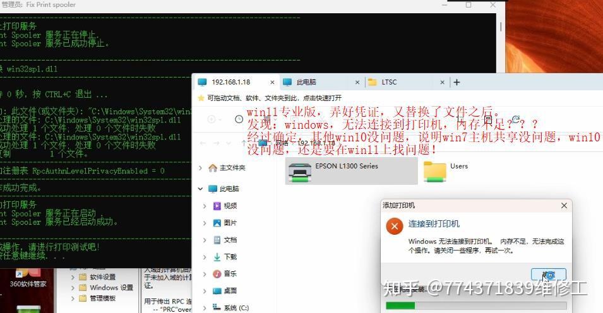The image size is (603, 313).
Task: Open the 图片 folder icon in sidebar
Action: (x=217, y=223)
